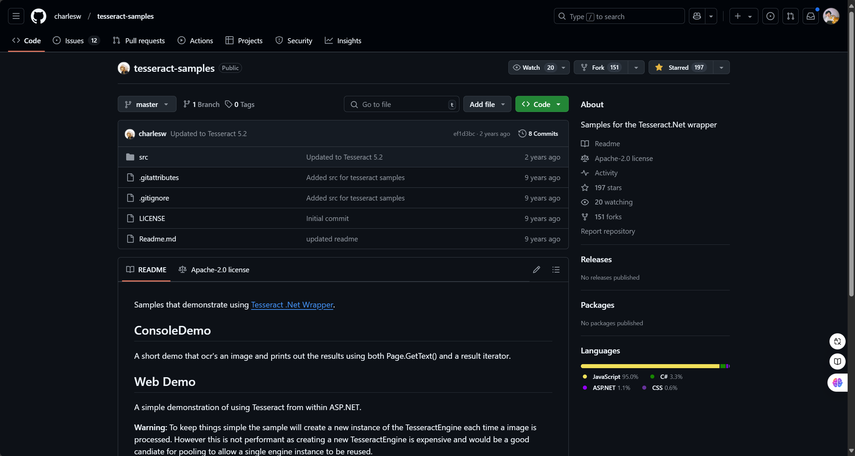Open the green Code dropdown

542,104
